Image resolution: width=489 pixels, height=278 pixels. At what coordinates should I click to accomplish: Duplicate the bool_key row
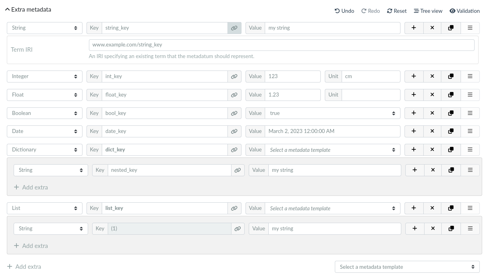451,113
